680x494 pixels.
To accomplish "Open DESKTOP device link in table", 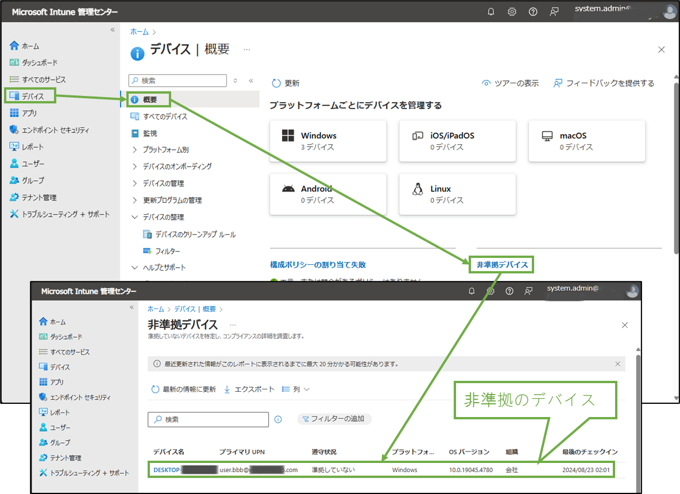I will coord(185,470).
